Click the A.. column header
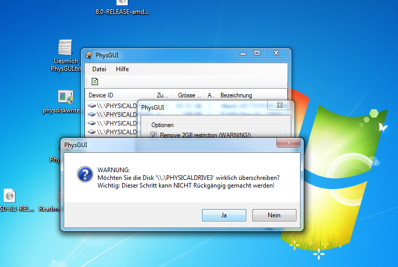The width and height of the screenshot is (398, 267). 211,95
